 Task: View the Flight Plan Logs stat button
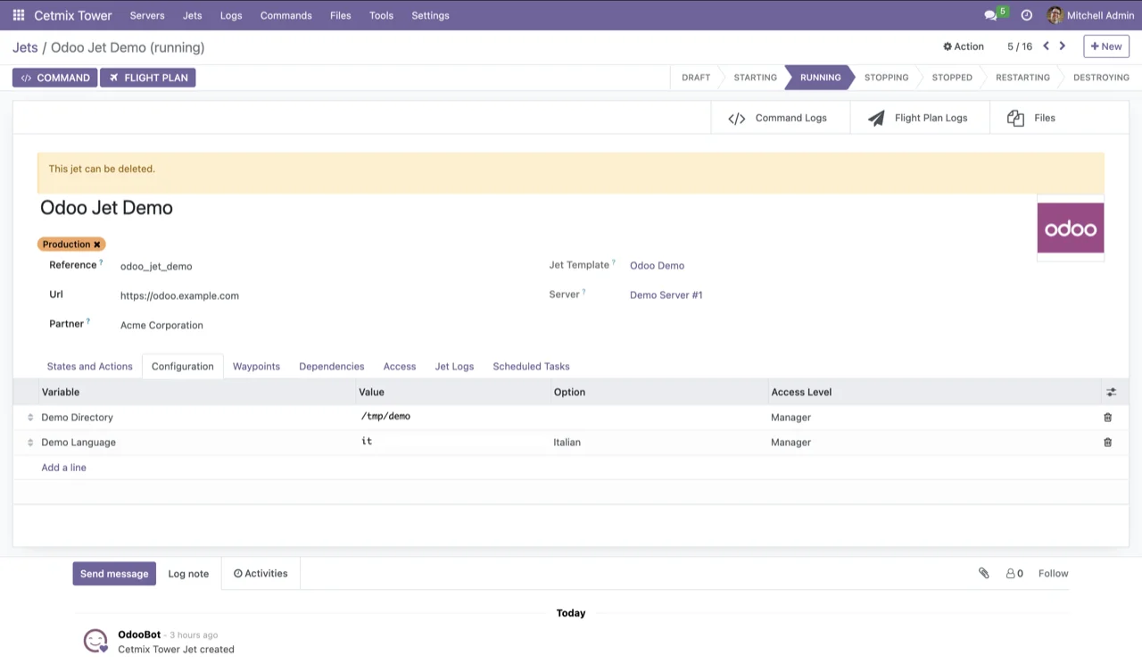tap(919, 117)
